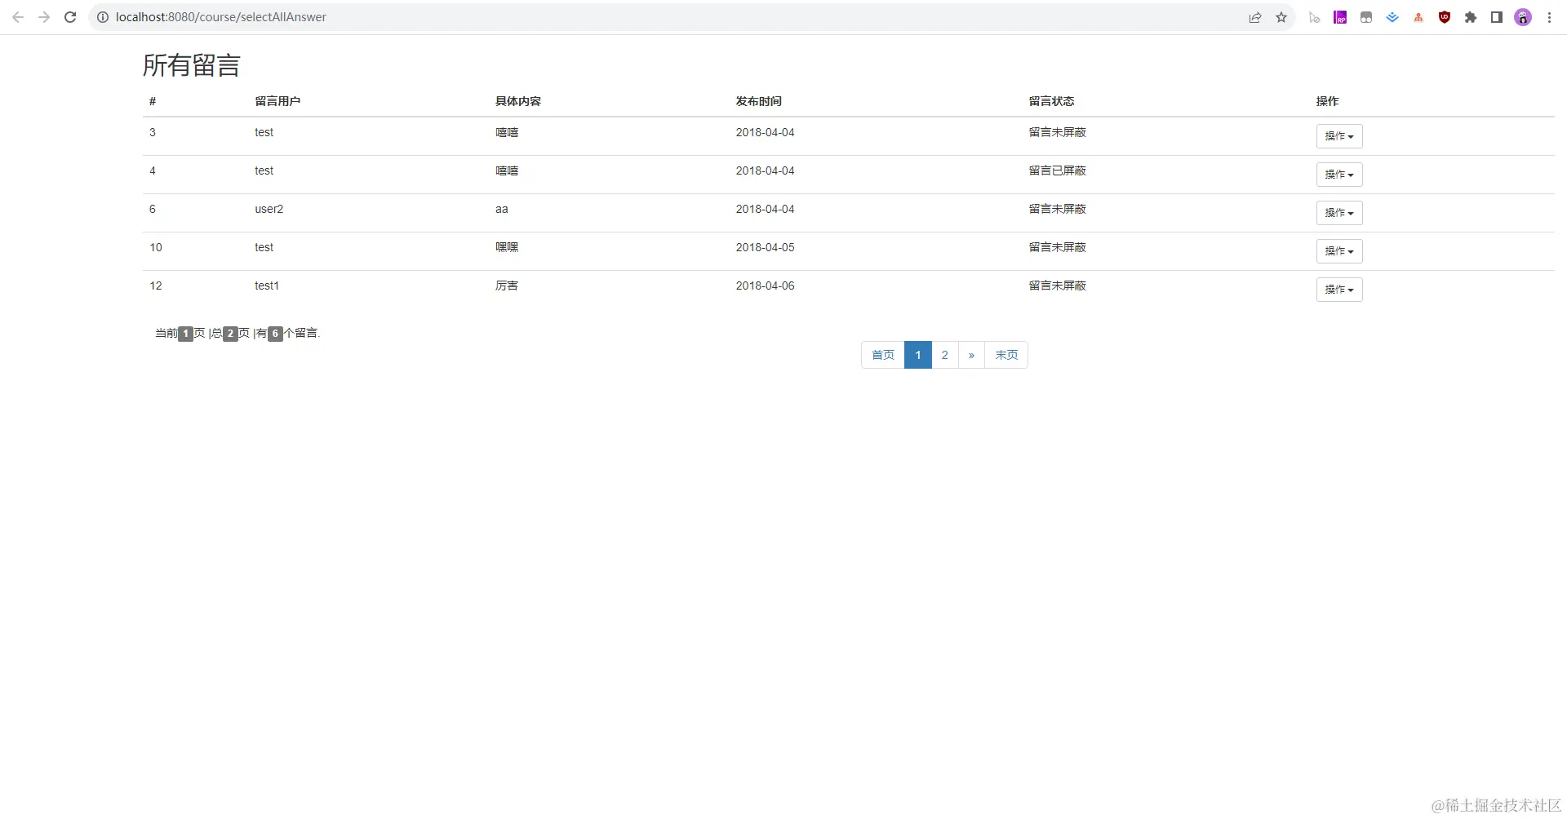This screenshot has width=1567, height=819.
Task: Click the blue double-chevron extension icon
Action: click(1392, 17)
